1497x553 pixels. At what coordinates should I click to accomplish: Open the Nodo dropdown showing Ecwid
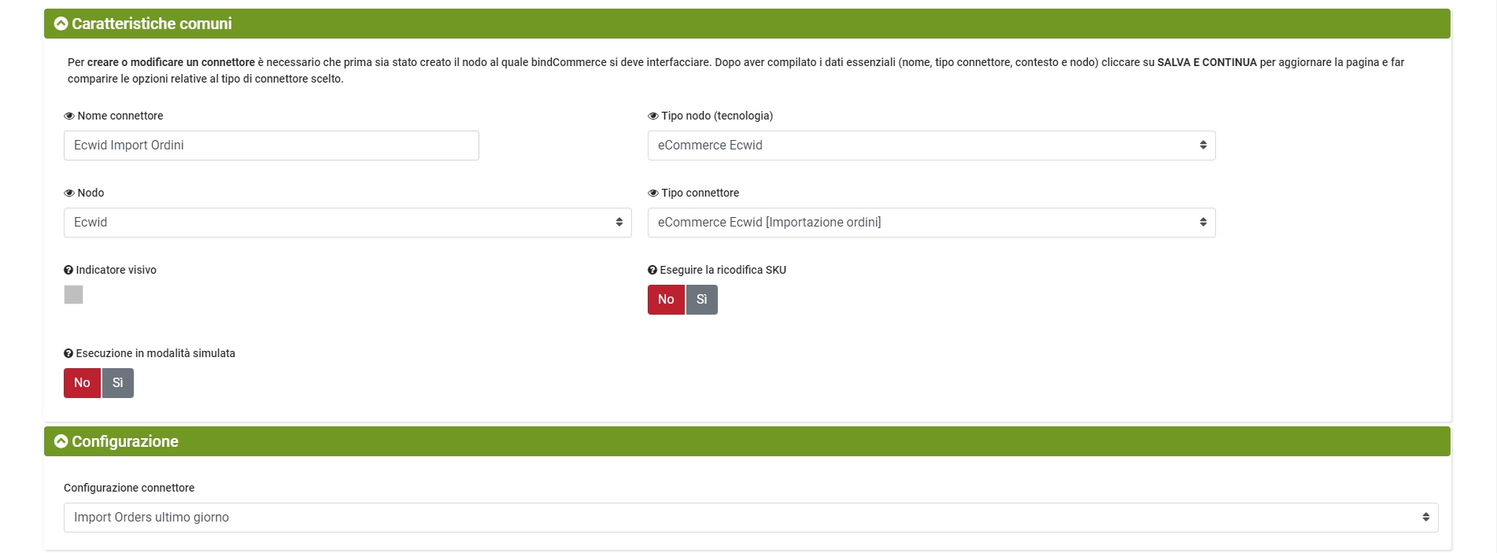click(347, 222)
